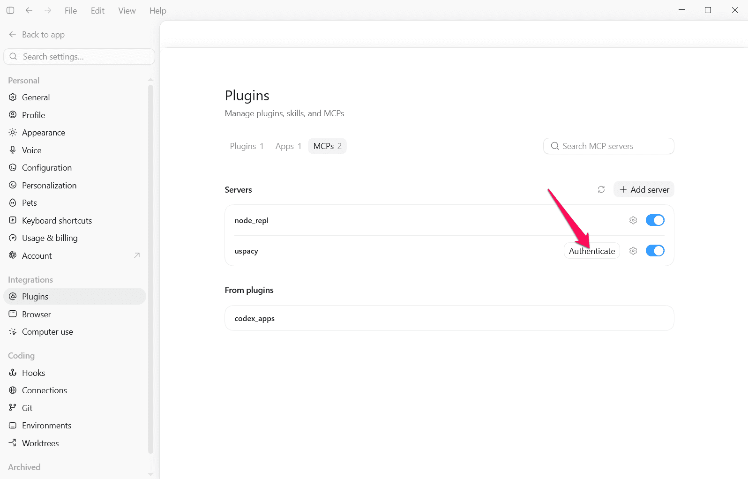Open the Browser settings page
Image resolution: width=748 pixels, height=479 pixels.
(x=75, y=314)
